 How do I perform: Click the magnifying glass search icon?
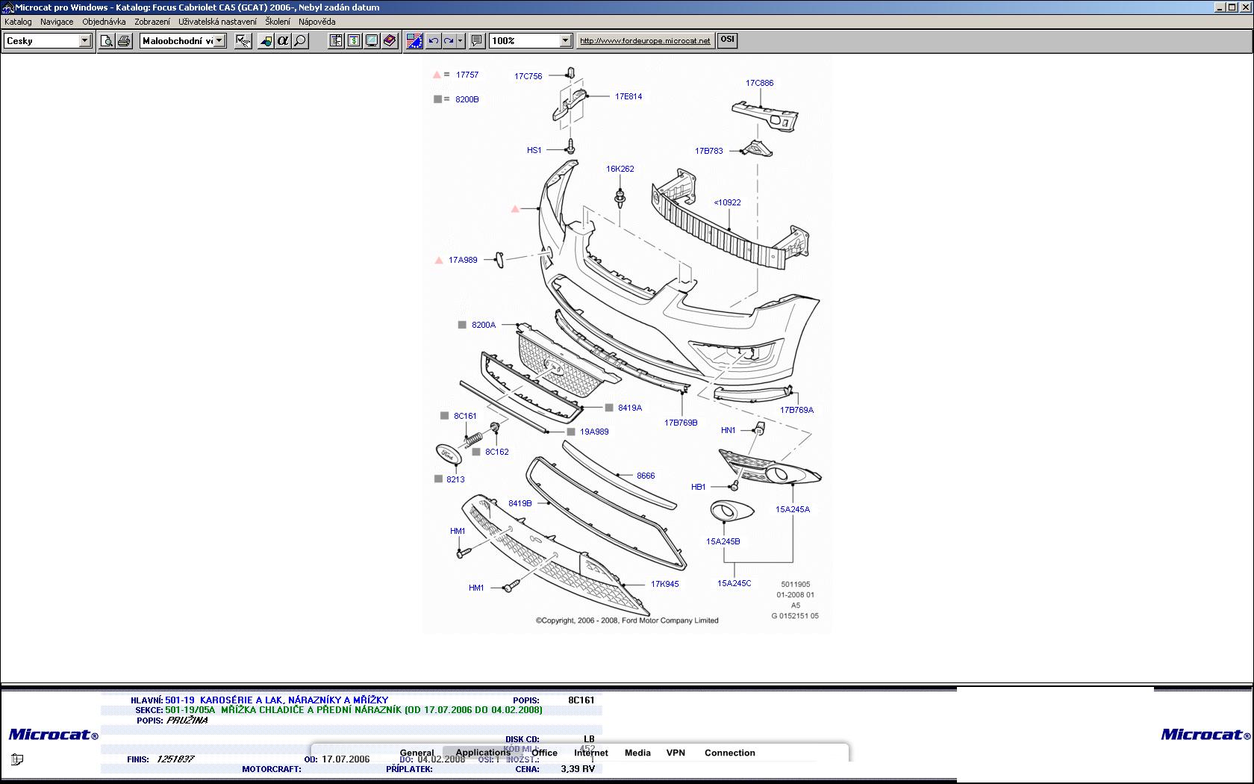(x=300, y=41)
